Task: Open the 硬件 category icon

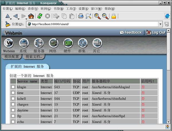Action: pyautogui.click(x=68, y=43)
